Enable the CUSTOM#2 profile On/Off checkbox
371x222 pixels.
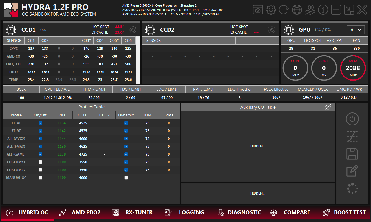(40, 170)
